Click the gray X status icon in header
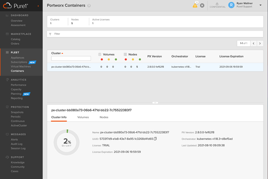 202,6
